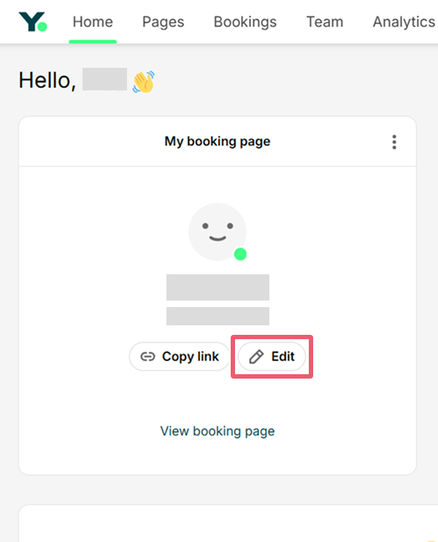Click the empty card below booking page card
Image resolution: width=438 pixels, height=542 pixels.
pyautogui.click(x=218, y=524)
